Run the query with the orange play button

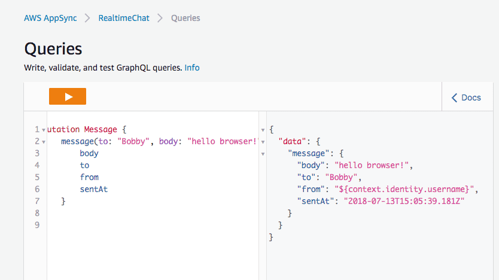point(68,96)
